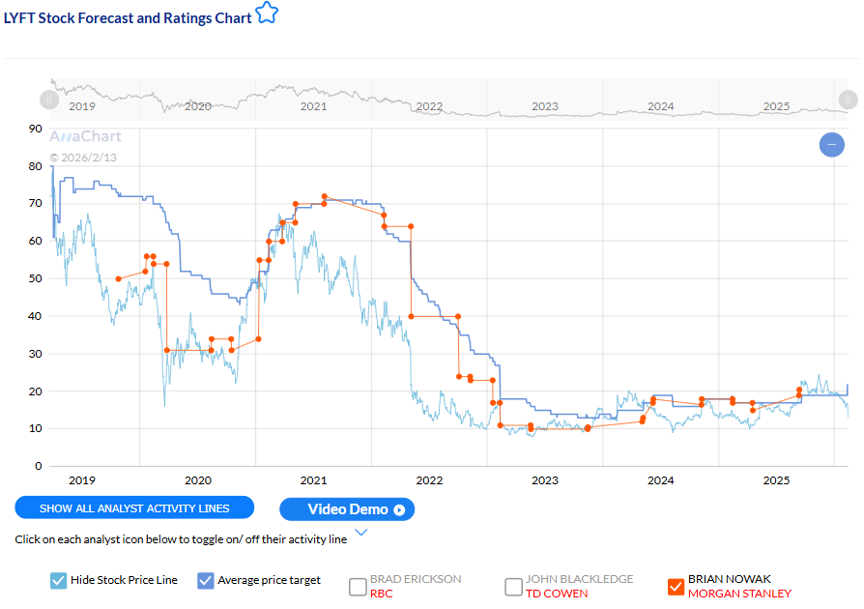Screen dimensions: 864x609
Task: Open the TD COWEN firm link
Action: (557, 594)
